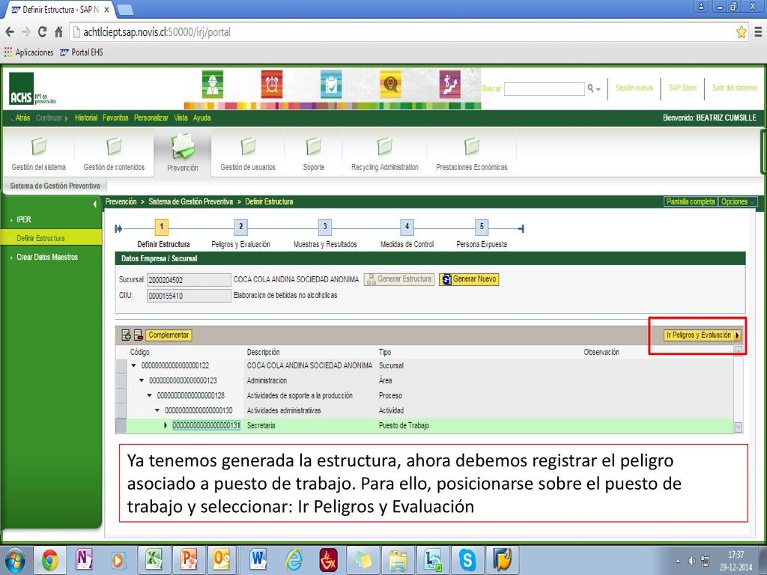Open Prestaciones Económicas folder icon
This screenshot has height=575, width=767.
coord(472,146)
